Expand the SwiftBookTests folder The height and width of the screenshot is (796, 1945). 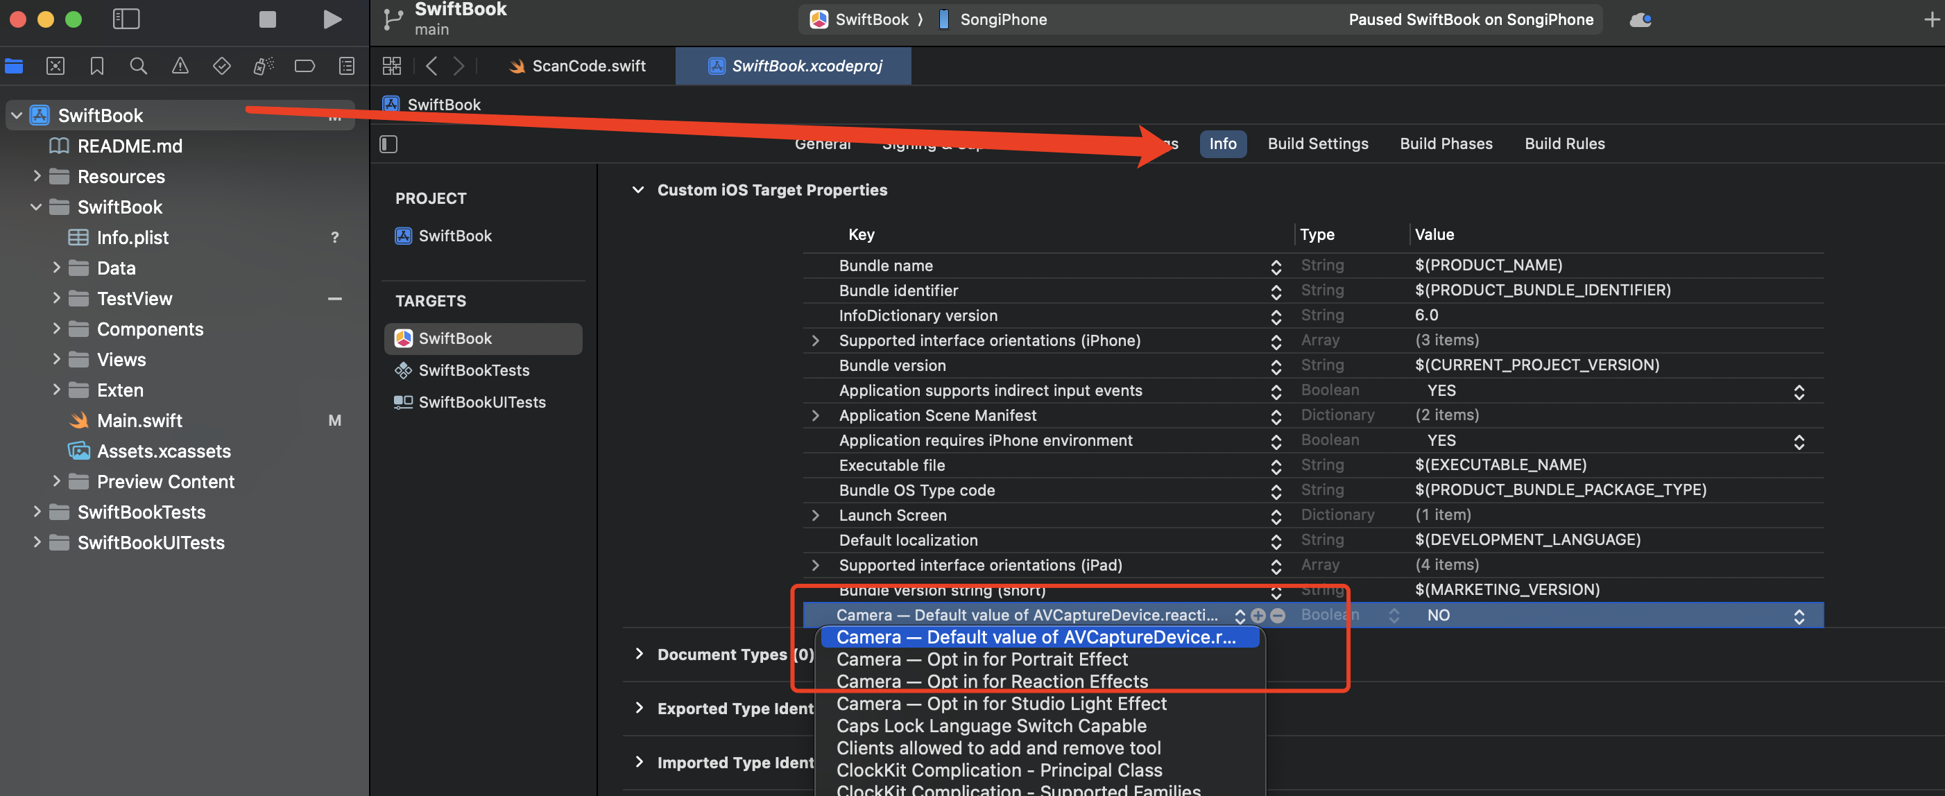click(36, 512)
